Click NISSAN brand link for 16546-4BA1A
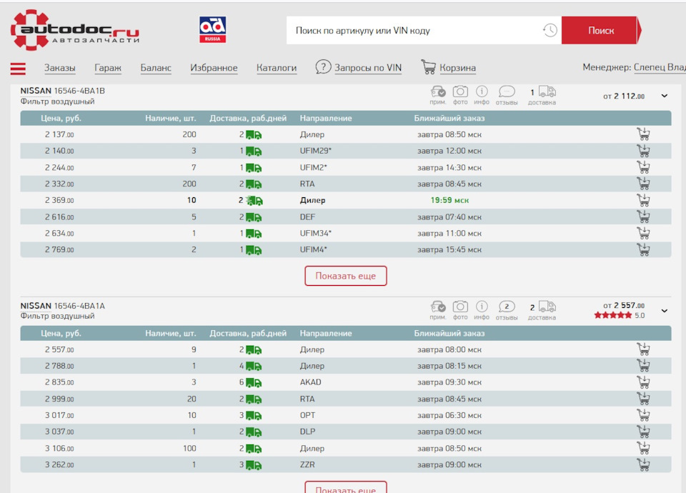 pos(36,306)
